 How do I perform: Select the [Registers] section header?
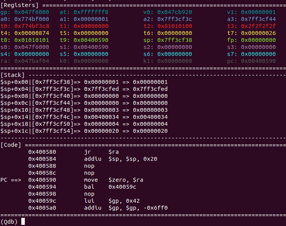pyautogui.click(x=19, y=5)
